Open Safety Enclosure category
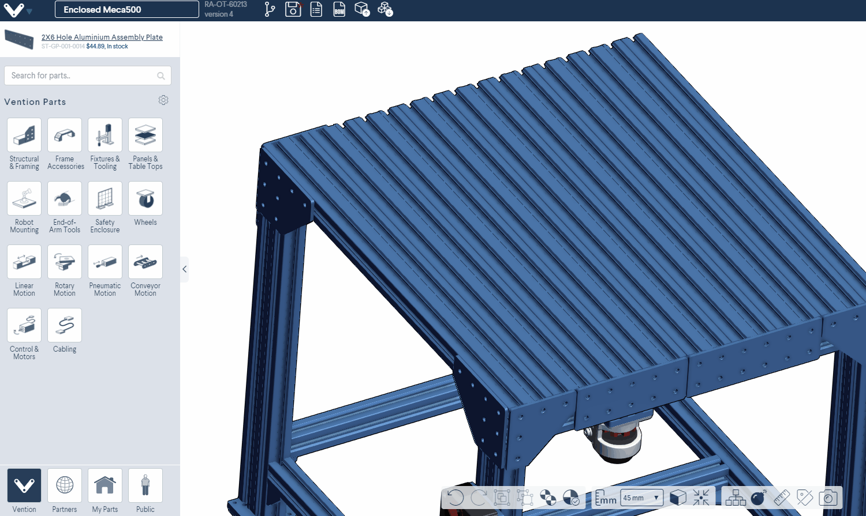The height and width of the screenshot is (516, 866). [105, 208]
